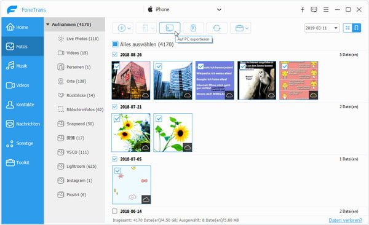Uncheck the 2018-07-05 date group checkbox
The width and height of the screenshot is (369, 225).
(114, 159)
